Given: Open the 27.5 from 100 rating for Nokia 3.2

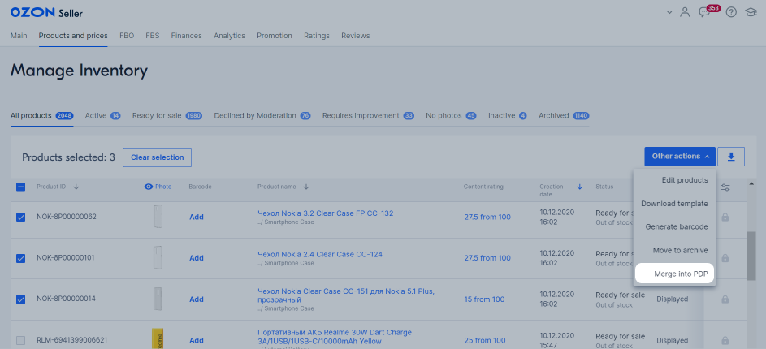Looking at the screenshot, I should [x=487, y=217].
